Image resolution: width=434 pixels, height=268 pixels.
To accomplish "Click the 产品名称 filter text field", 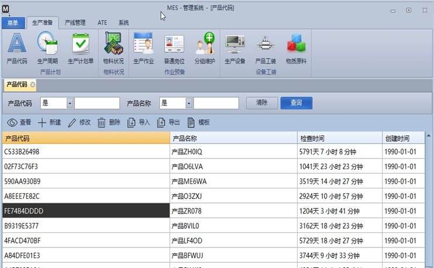I will pyautogui.click(x=216, y=103).
